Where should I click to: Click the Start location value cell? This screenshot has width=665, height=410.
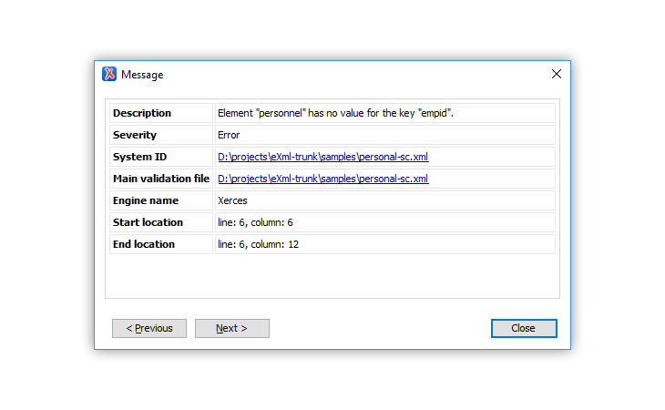(385, 222)
